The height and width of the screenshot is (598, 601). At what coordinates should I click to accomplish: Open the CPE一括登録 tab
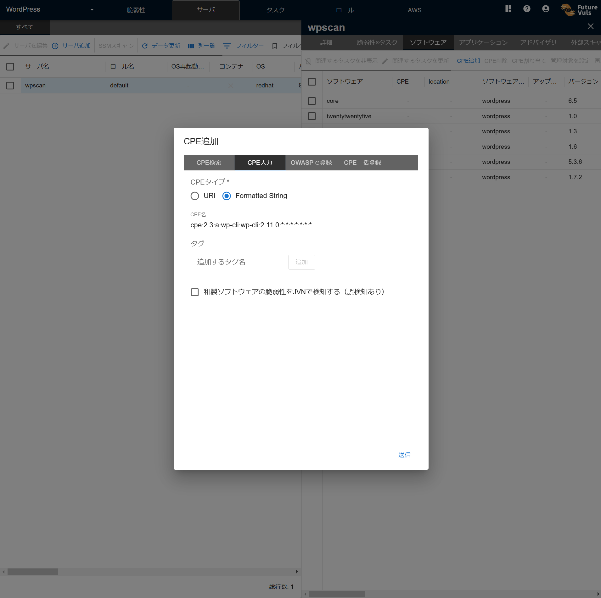(362, 163)
